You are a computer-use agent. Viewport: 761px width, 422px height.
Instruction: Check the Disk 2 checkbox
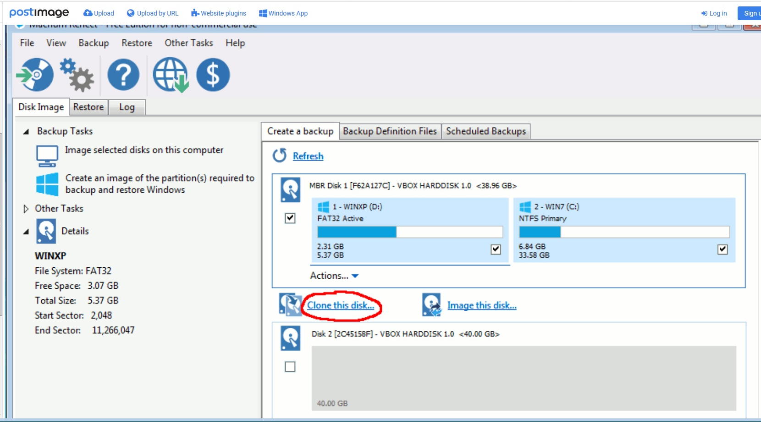pos(290,367)
